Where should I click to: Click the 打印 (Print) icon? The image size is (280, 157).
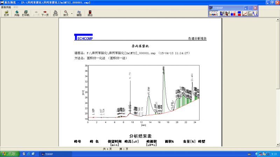pos(55,13)
